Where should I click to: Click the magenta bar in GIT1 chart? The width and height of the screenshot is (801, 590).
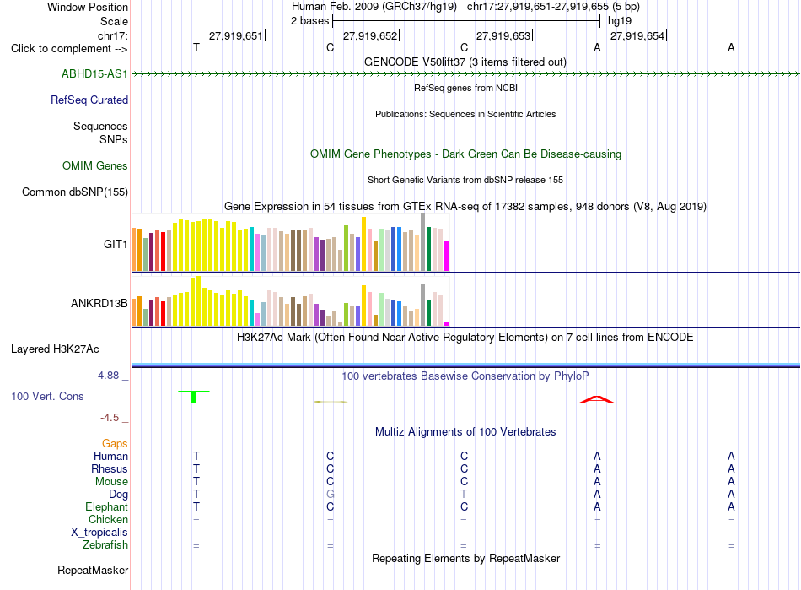(446, 256)
